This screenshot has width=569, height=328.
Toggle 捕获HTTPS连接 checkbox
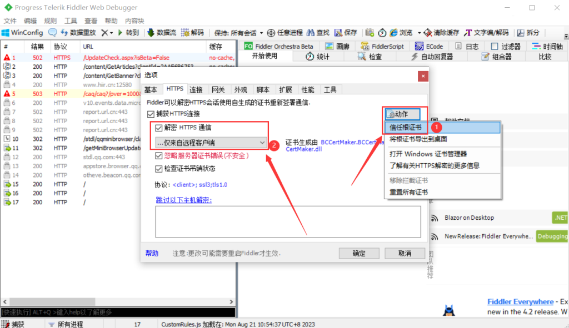(x=151, y=114)
